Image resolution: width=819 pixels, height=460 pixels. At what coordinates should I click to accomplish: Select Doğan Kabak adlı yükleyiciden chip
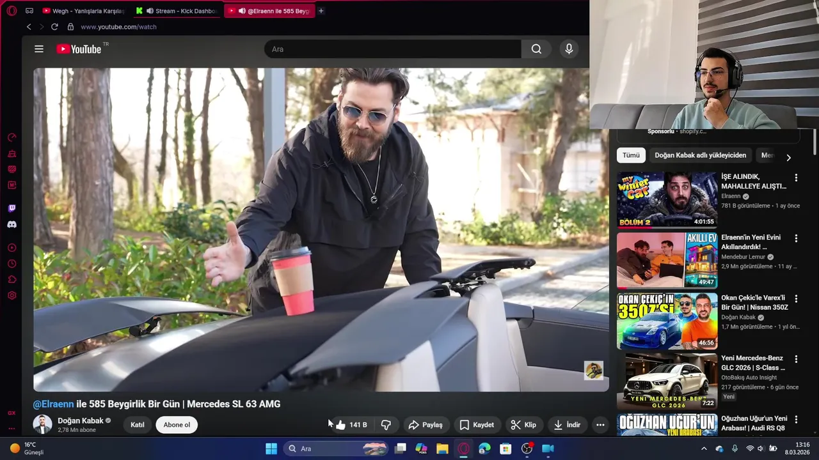pos(700,155)
